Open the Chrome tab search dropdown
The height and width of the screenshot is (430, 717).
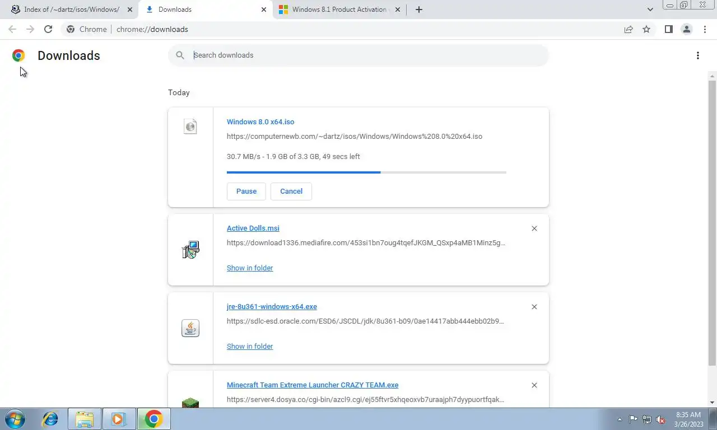[x=650, y=10]
